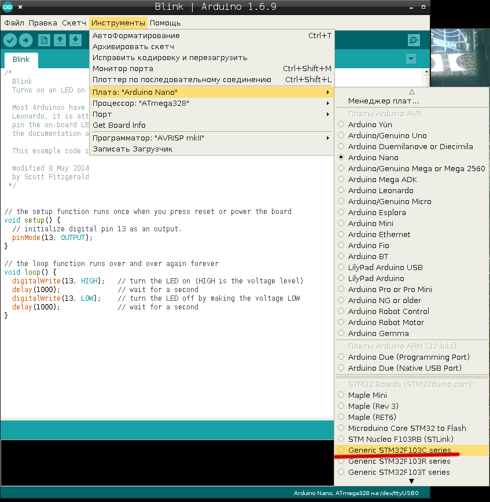
Task: Click the Verify sketch checkmark icon
Action: click(10, 40)
